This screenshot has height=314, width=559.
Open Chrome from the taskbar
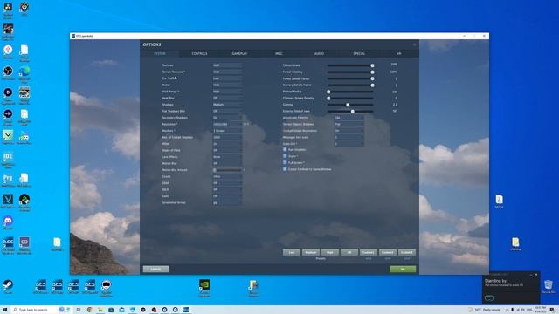tap(89, 310)
